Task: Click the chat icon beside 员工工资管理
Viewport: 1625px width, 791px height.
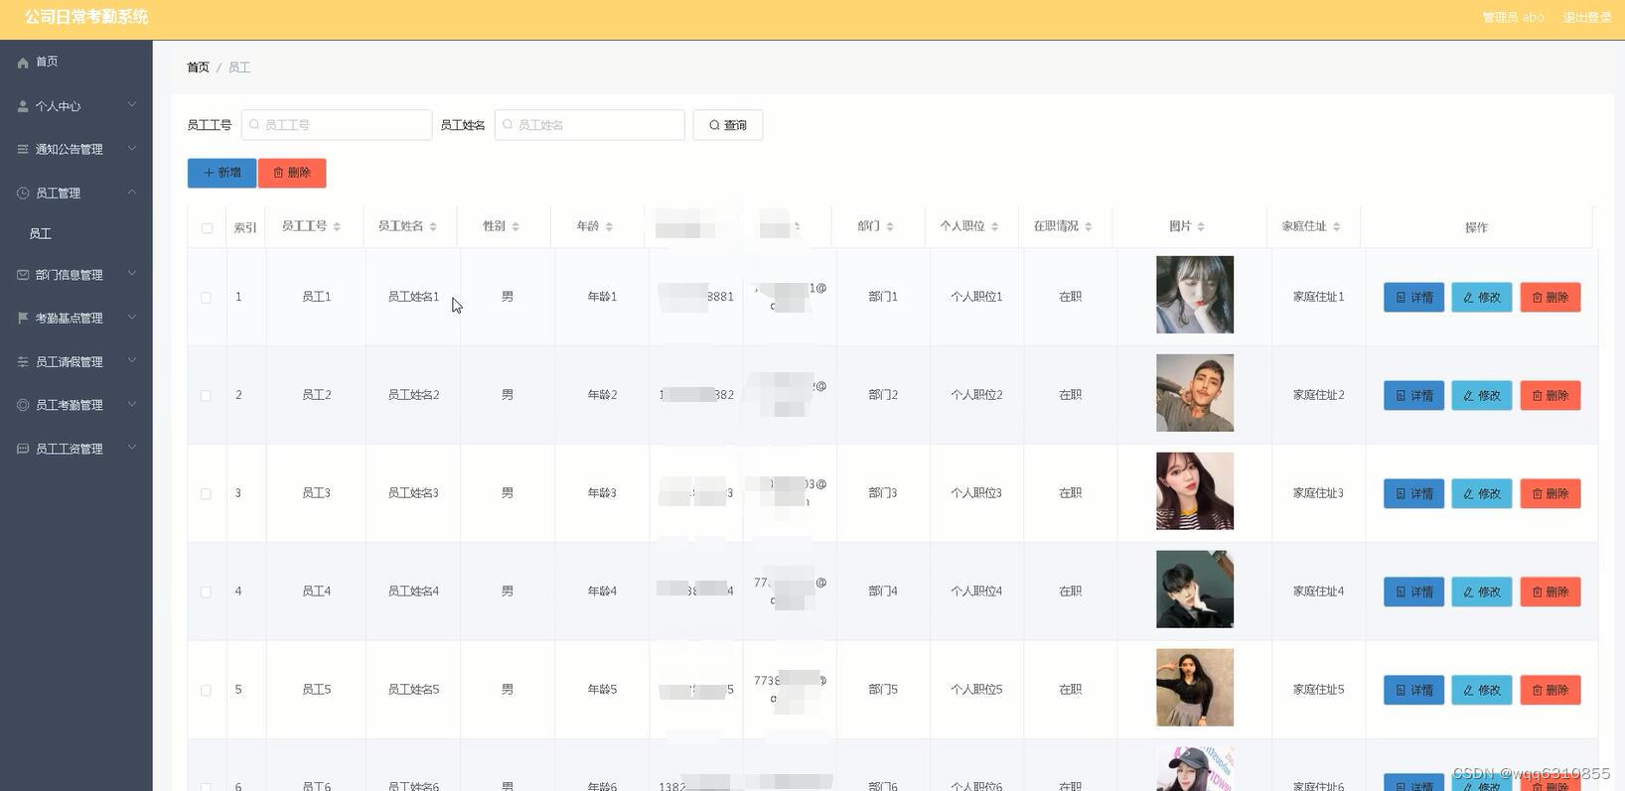Action: (x=23, y=449)
